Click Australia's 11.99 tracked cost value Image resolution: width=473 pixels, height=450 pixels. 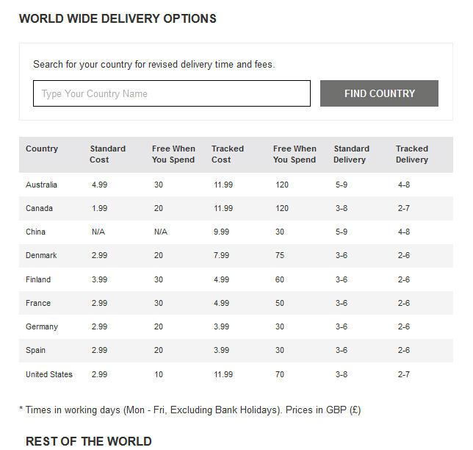223,185
